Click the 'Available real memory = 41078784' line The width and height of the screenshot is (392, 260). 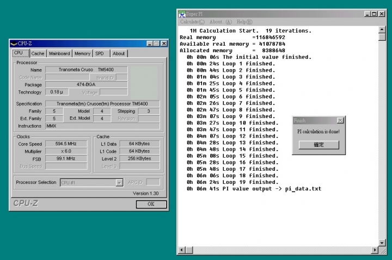point(232,44)
